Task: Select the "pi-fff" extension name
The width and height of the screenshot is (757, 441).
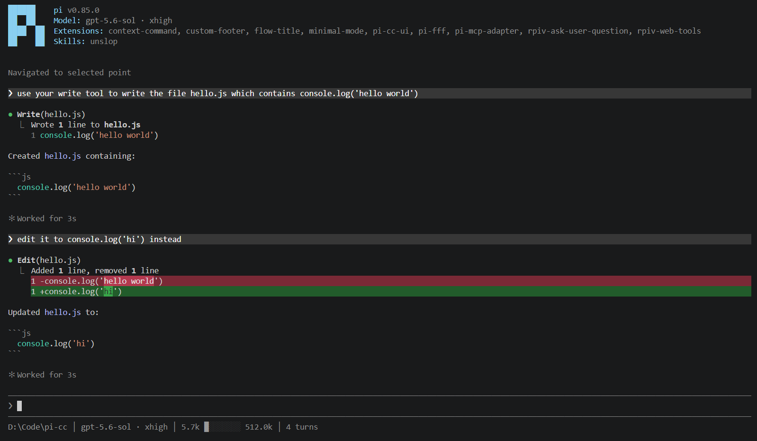Action: (432, 31)
